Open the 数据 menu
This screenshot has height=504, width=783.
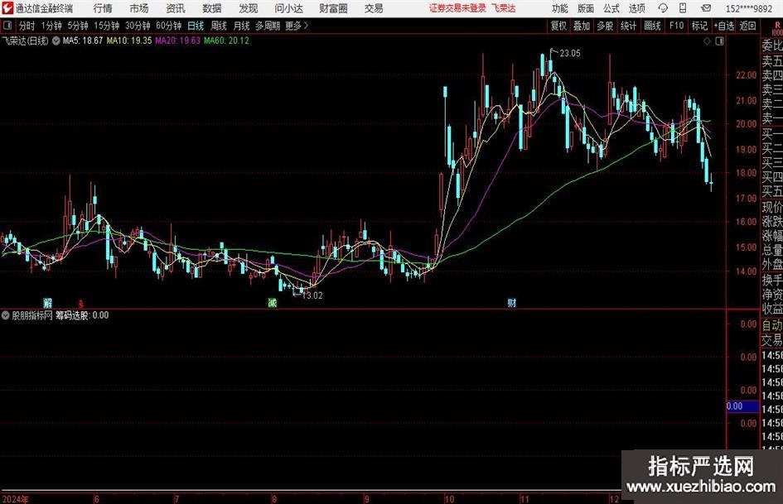212,8
